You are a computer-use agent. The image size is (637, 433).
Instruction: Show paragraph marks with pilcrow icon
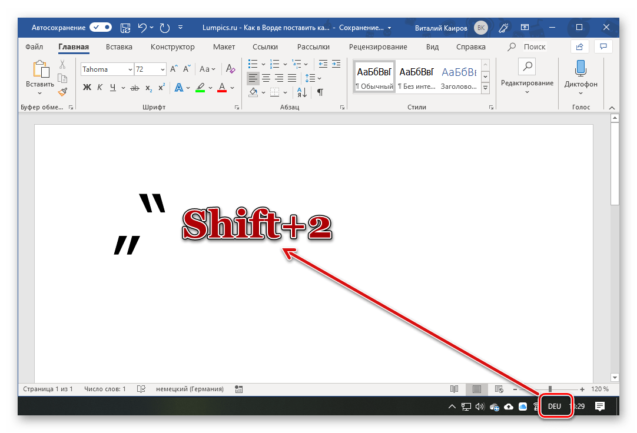click(320, 92)
